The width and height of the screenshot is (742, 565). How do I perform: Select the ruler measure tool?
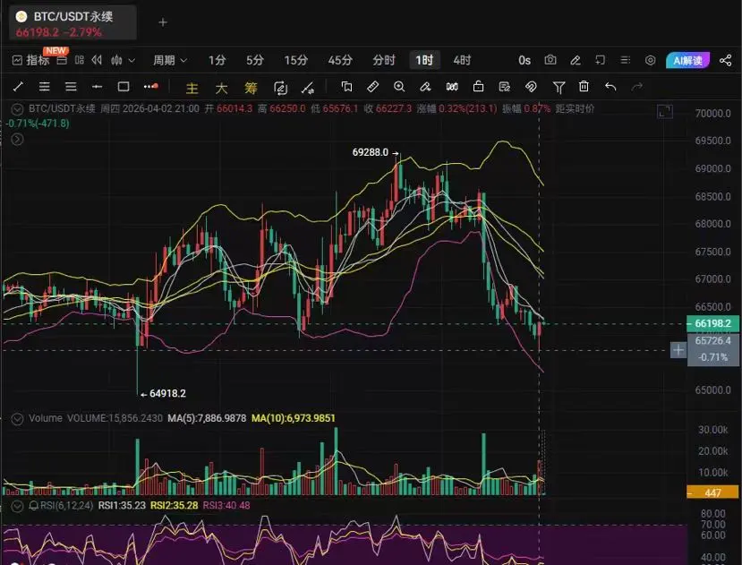pyautogui.click(x=372, y=87)
